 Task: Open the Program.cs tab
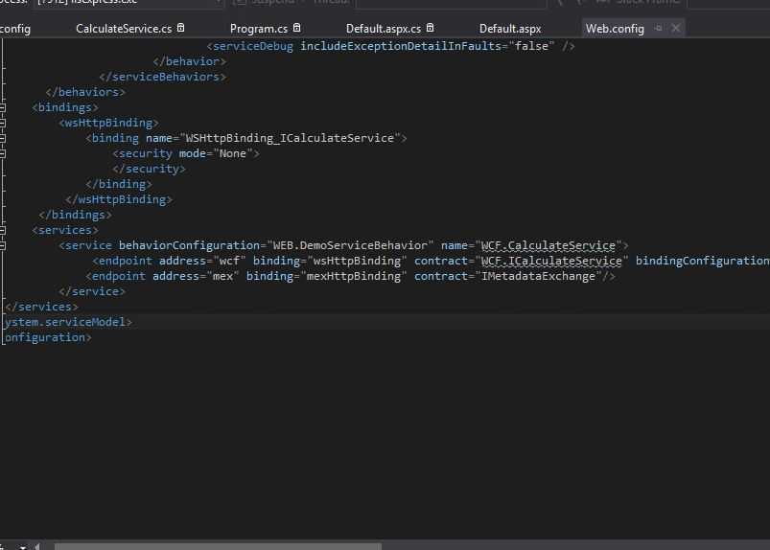pyautogui.click(x=259, y=29)
